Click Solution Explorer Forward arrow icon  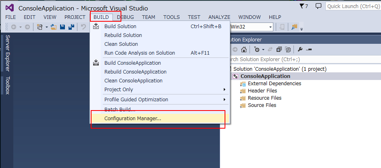(235, 49)
